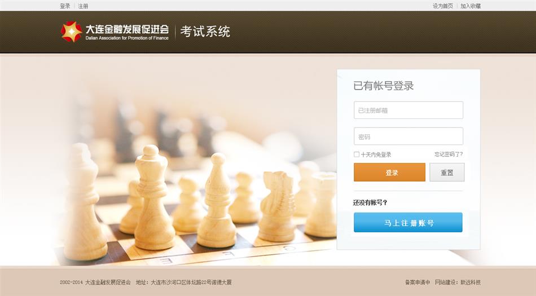536x296 pixels.
Task: Click the 备案申请中 footer text
Action: click(418, 282)
